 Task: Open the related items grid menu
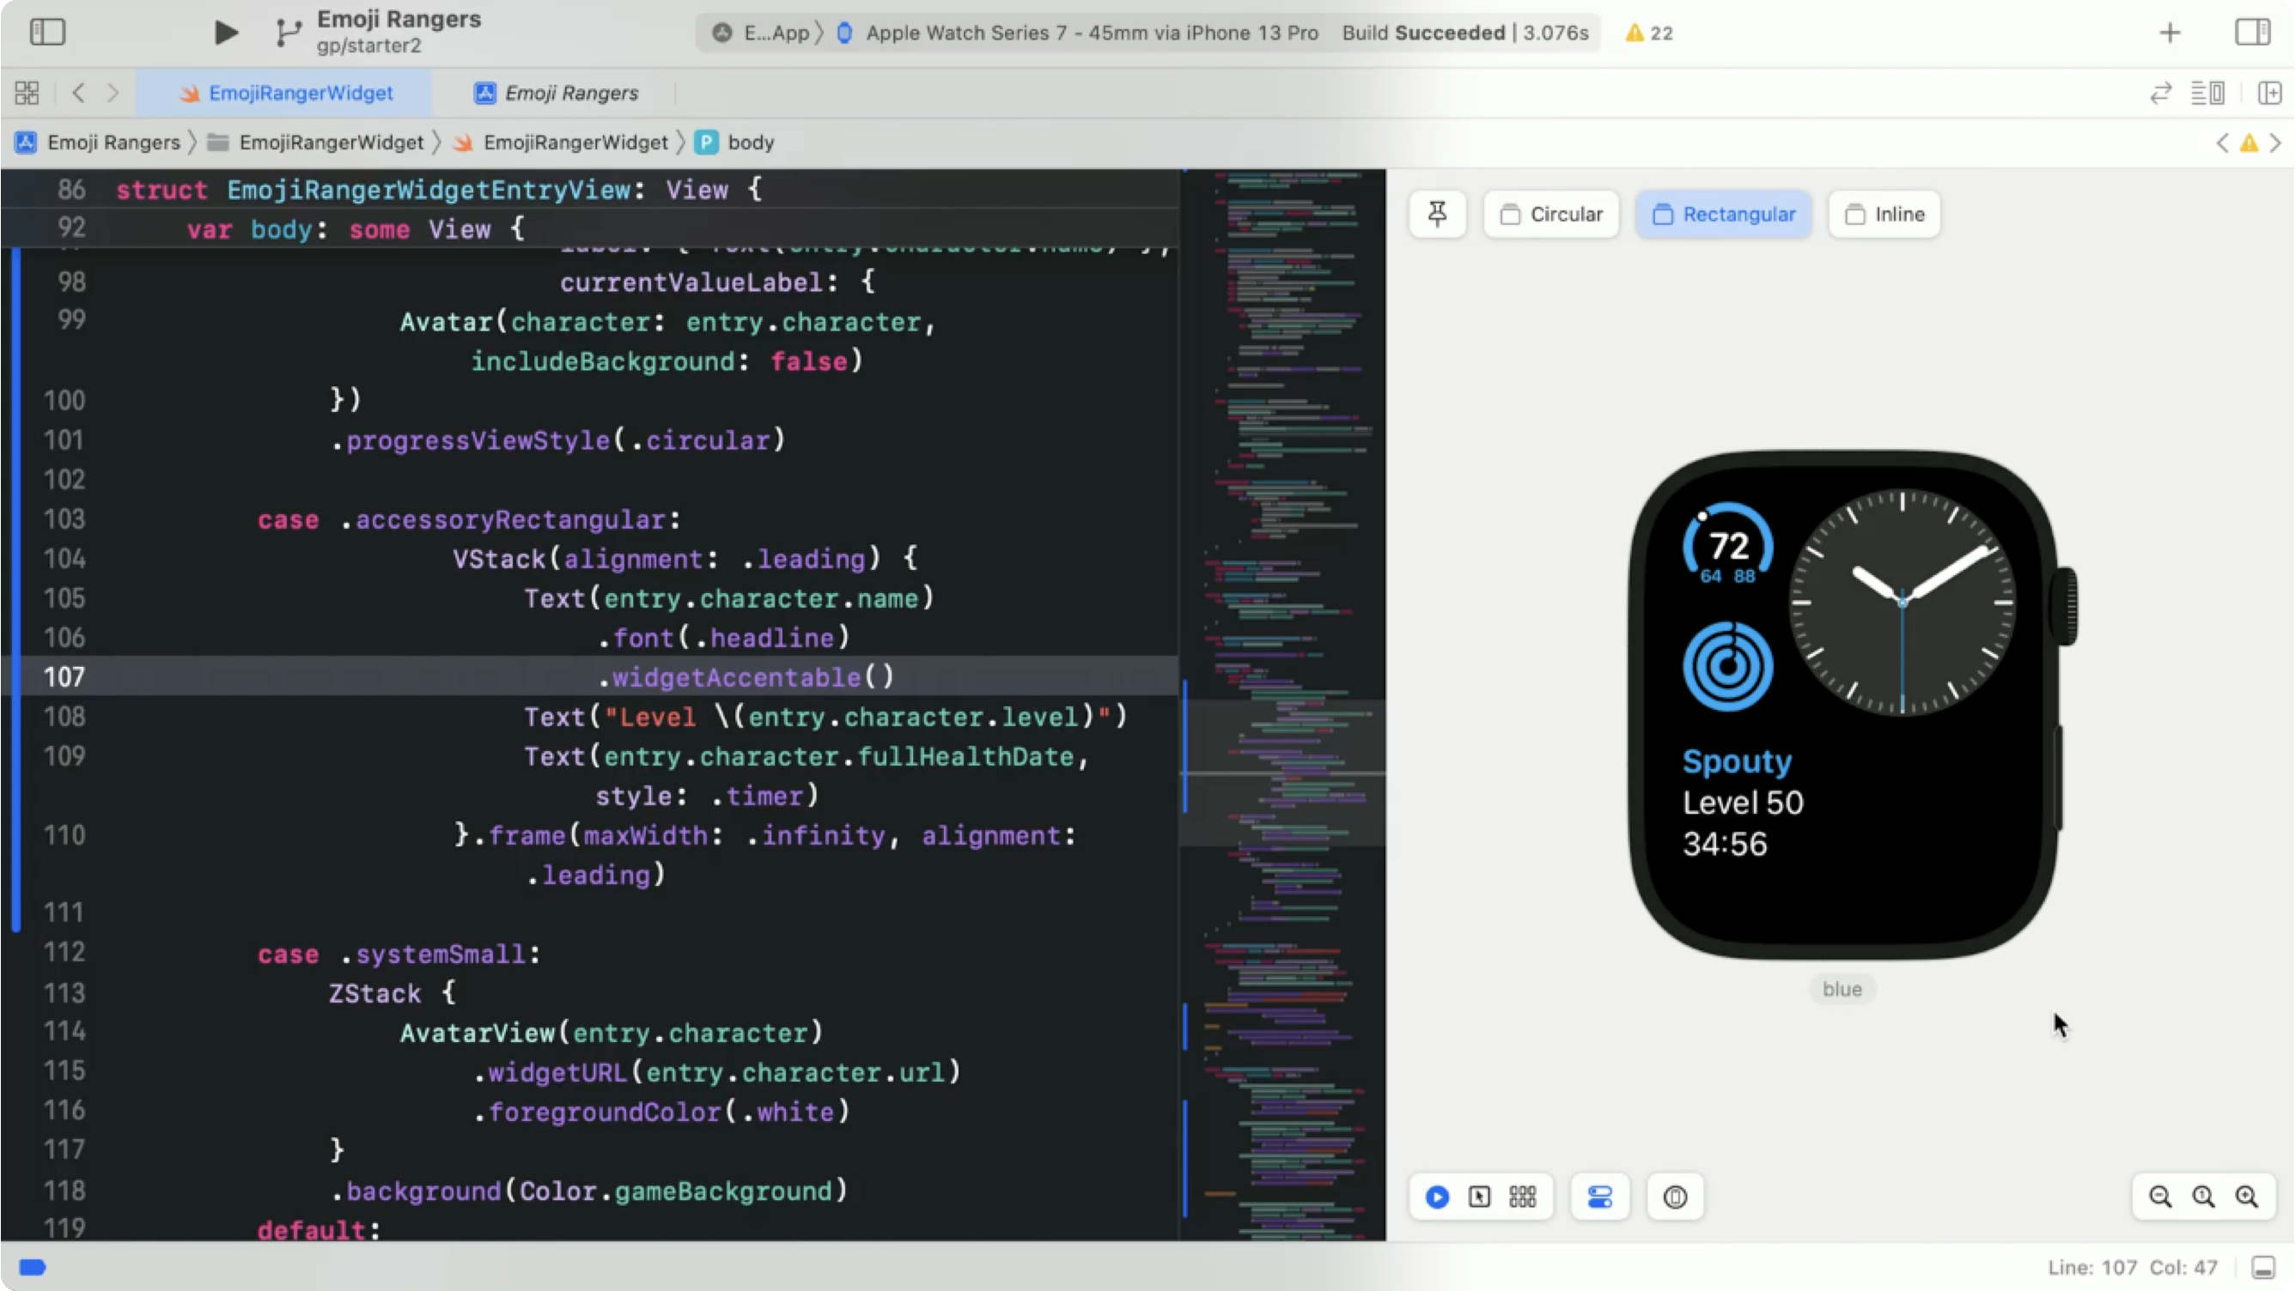(27, 93)
